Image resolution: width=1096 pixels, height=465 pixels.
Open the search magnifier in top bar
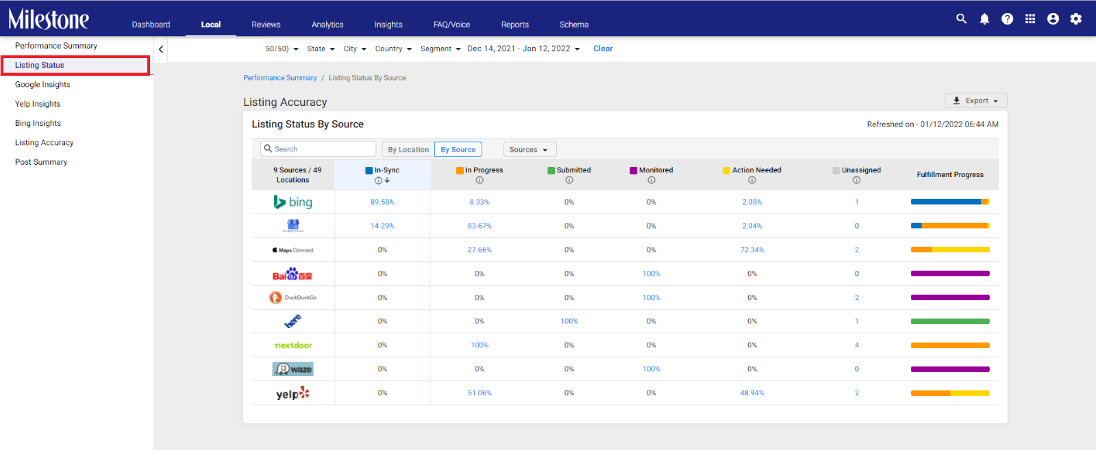pos(961,19)
